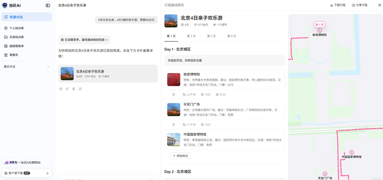Click the Day 2 · 北京城区 heading
383x180 pixels.
(x=178, y=172)
